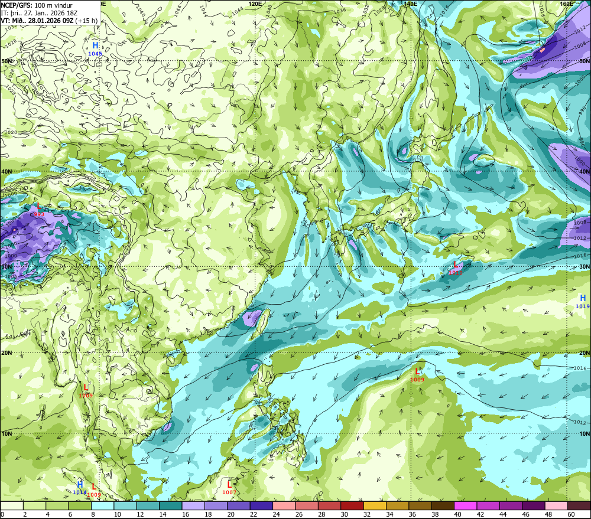Image resolution: width=591 pixels, height=519 pixels.
Task: Select the aqua 10–12 legend swatch
Action: 125,505
